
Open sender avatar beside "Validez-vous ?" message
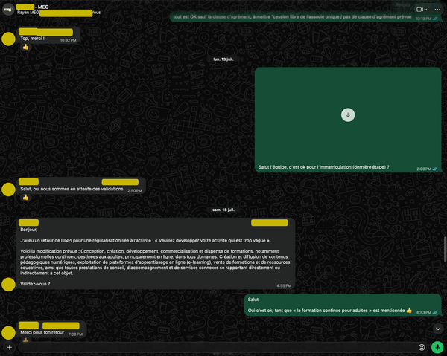coord(8,285)
